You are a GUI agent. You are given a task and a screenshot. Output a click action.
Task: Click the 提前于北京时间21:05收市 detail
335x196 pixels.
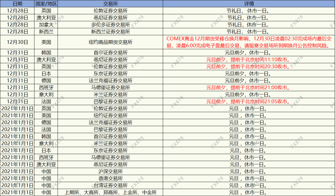[x=249, y=102]
